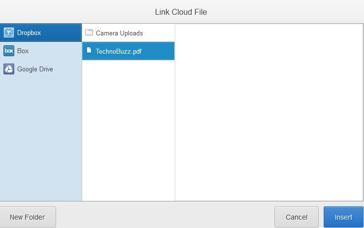The height and width of the screenshot is (228, 364).
Task: Create a New Folder
Action: 28,217
